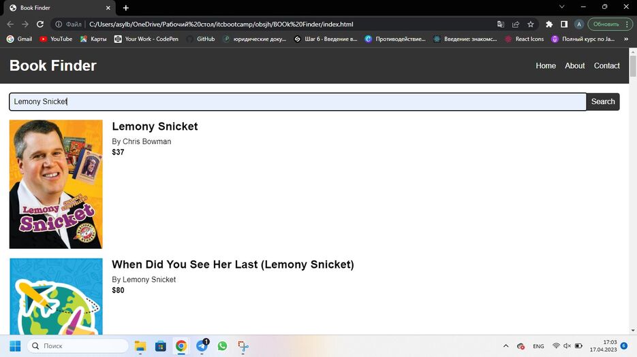Click the Search button

[603, 101]
